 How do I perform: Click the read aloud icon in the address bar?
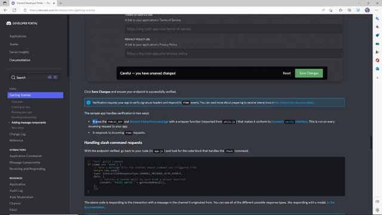point(324,10)
